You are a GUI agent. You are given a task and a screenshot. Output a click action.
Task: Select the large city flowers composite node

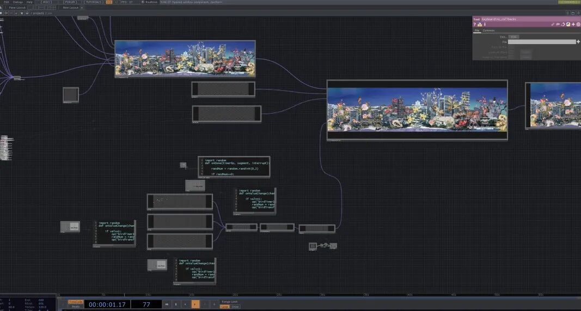[417, 110]
